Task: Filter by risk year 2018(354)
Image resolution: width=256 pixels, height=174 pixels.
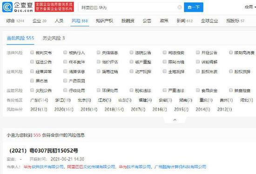Action: pyautogui.click(x=114, y=109)
